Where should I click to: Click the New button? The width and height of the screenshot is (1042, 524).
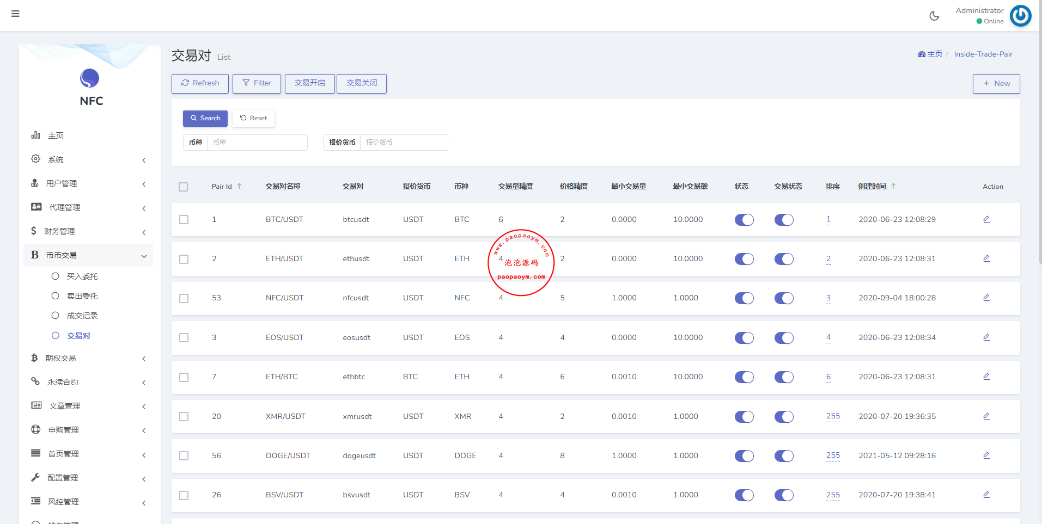(996, 83)
